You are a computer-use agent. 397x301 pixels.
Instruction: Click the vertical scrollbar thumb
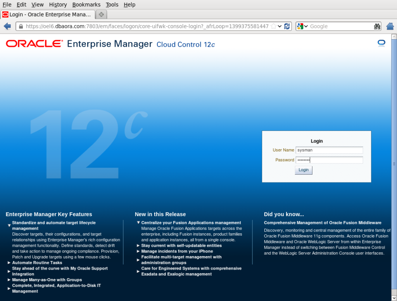tap(394, 164)
